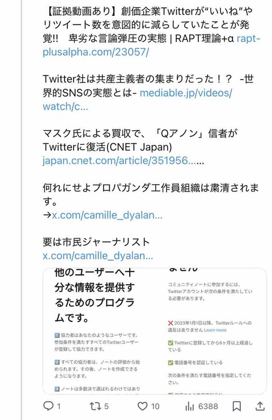Open view analytics bar chart icon

pos(189,406)
